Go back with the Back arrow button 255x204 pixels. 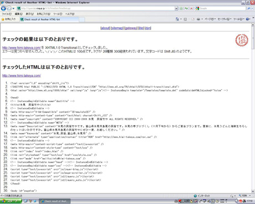[3, 8]
